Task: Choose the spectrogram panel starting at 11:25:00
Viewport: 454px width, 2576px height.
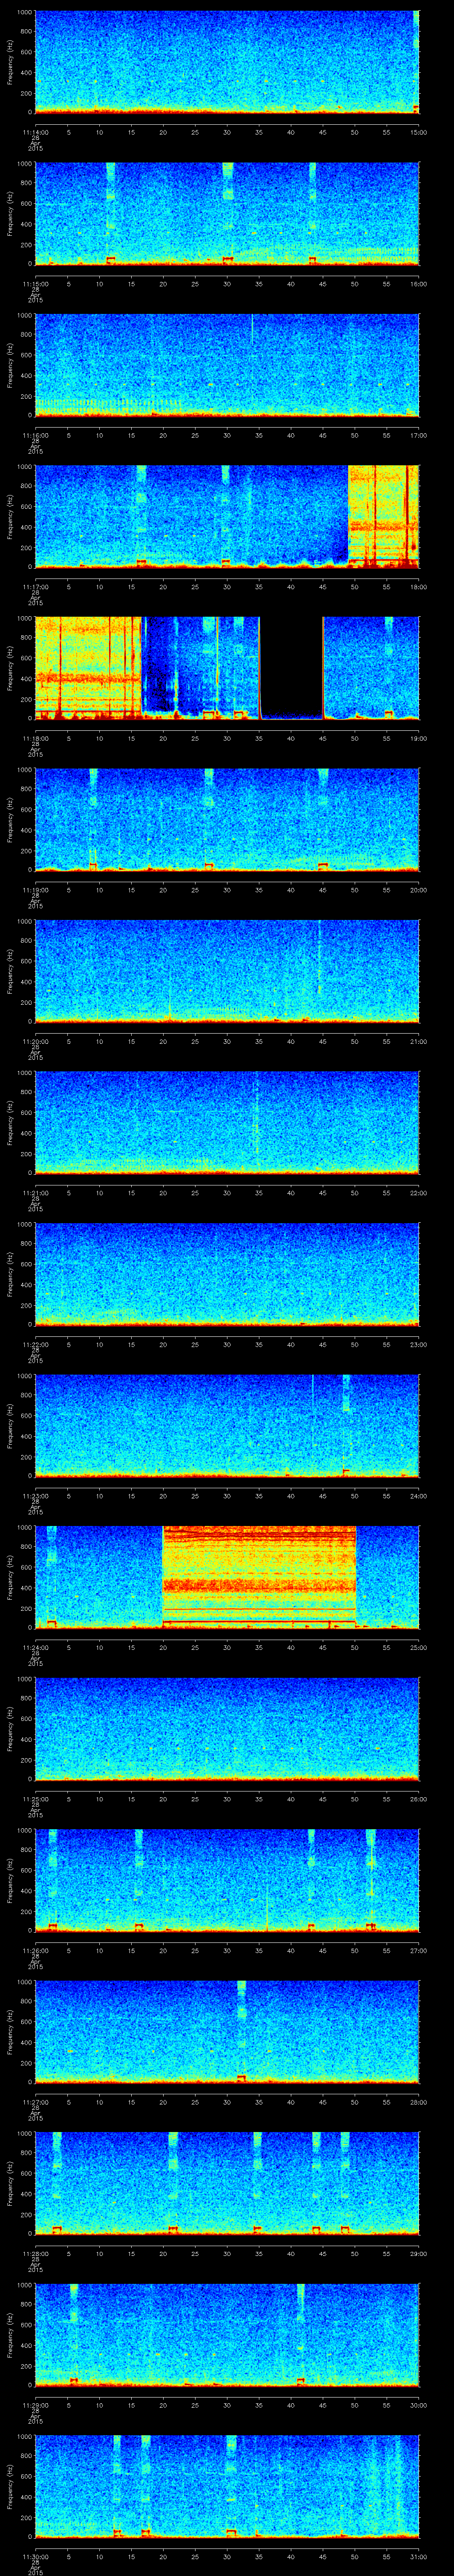Action: pos(227,1728)
